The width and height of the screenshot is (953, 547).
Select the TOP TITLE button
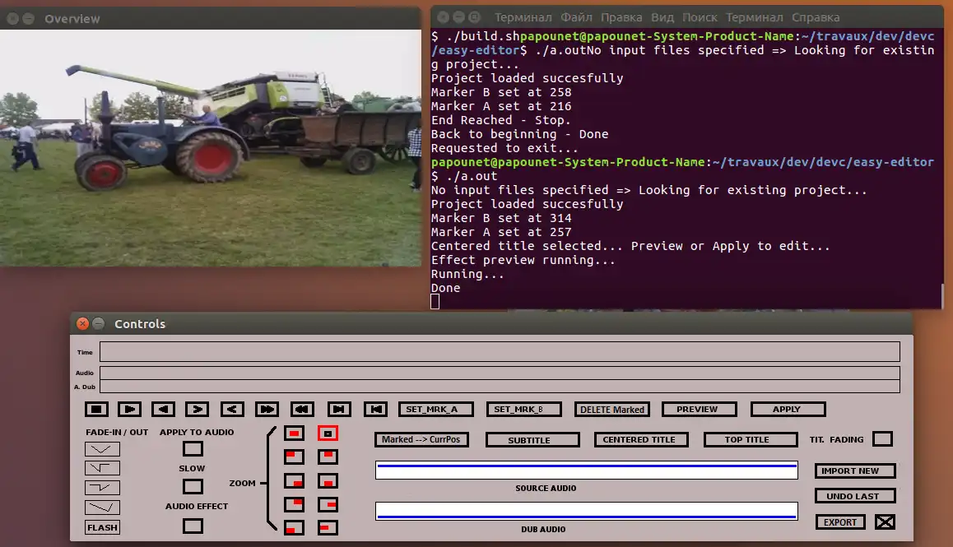pyautogui.click(x=751, y=439)
